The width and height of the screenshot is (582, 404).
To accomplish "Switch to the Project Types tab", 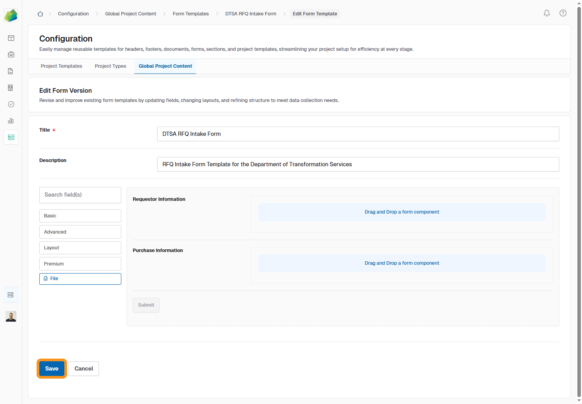I will [x=111, y=66].
